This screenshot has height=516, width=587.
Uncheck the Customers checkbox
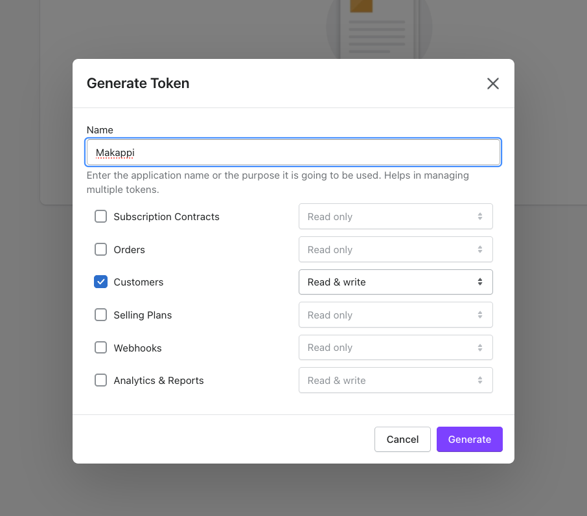click(100, 282)
